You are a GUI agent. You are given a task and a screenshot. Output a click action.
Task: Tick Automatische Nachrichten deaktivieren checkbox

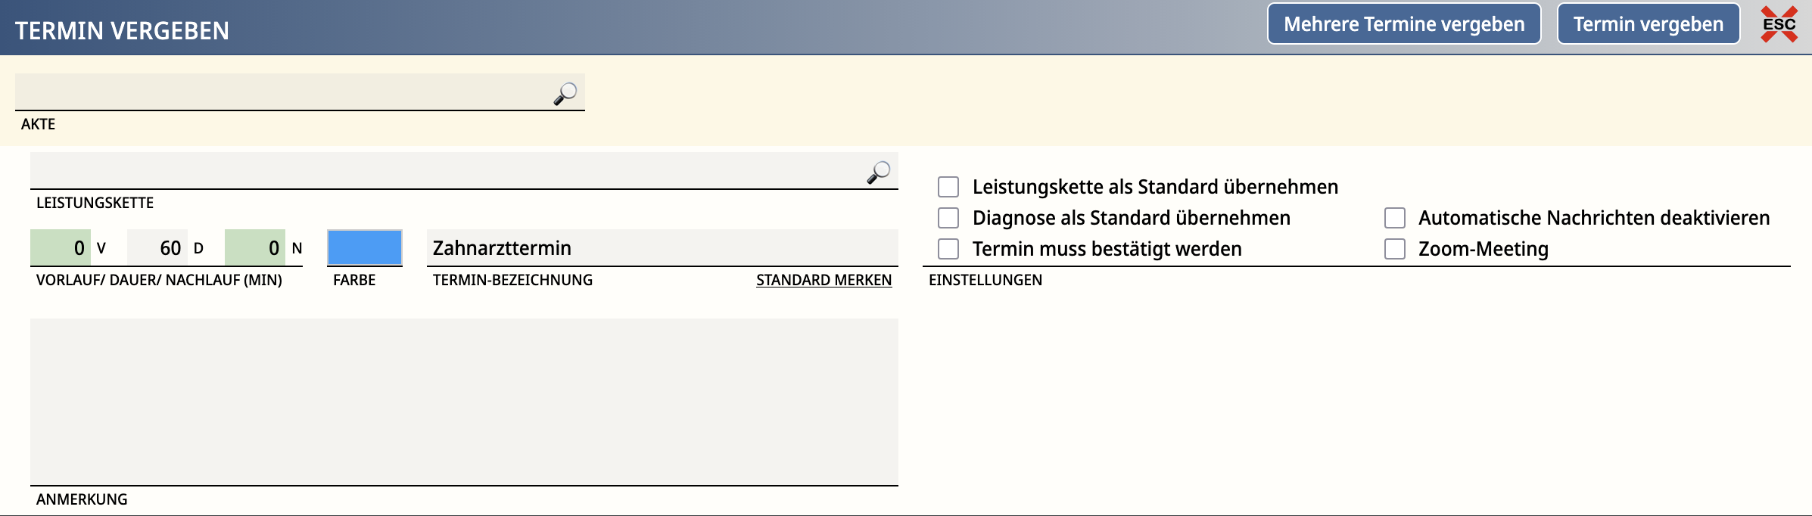(x=1395, y=218)
